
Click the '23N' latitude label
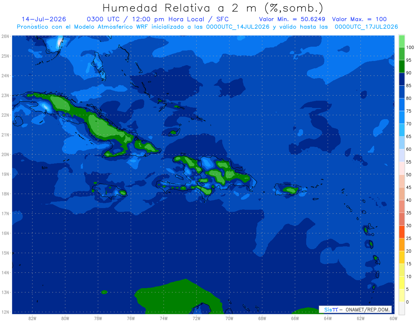click(x=5, y=95)
